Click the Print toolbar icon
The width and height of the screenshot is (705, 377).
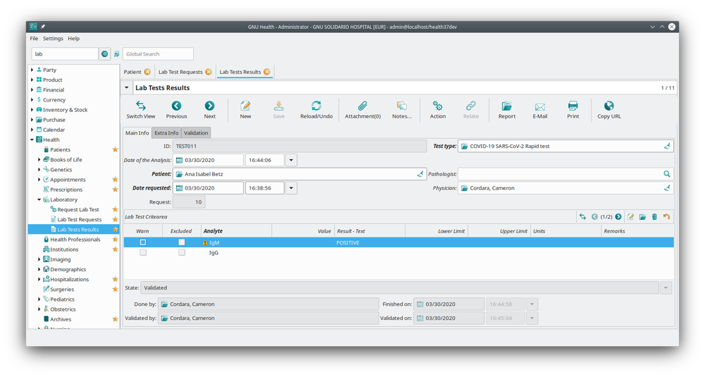(572, 106)
